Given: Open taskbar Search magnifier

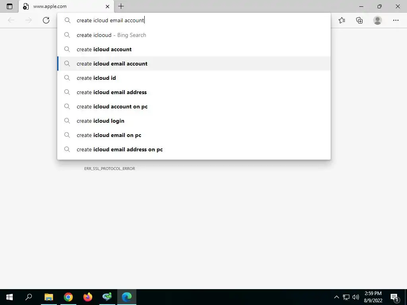Looking at the screenshot, I should [x=29, y=297].
